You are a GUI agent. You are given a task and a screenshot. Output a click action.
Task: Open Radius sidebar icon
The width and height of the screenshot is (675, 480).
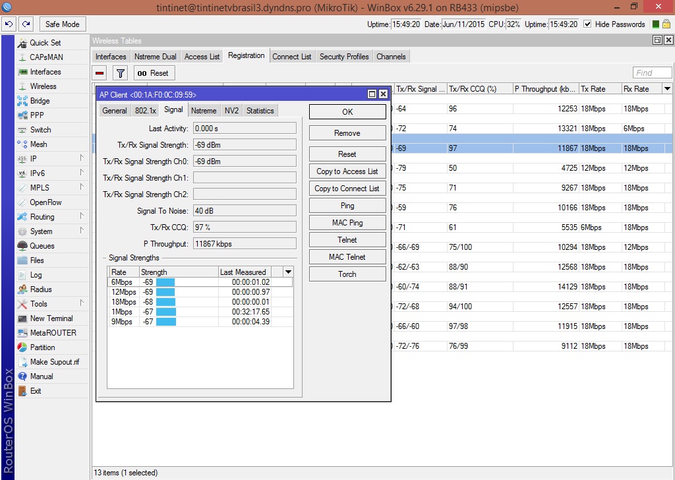(22, 289)
